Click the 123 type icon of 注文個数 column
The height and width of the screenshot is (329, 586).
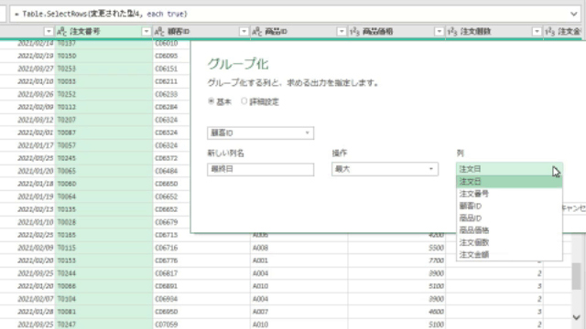coord(452,32)
